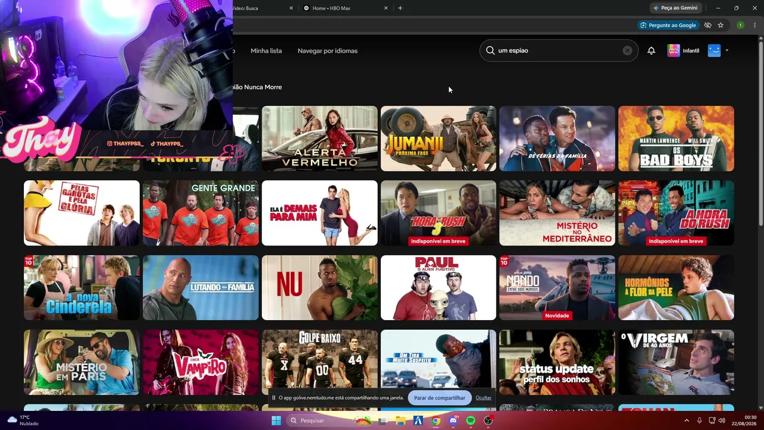The image size is (764, 430).
Task: Click Peça ao Gemini button
Action: tap(675, 8)
